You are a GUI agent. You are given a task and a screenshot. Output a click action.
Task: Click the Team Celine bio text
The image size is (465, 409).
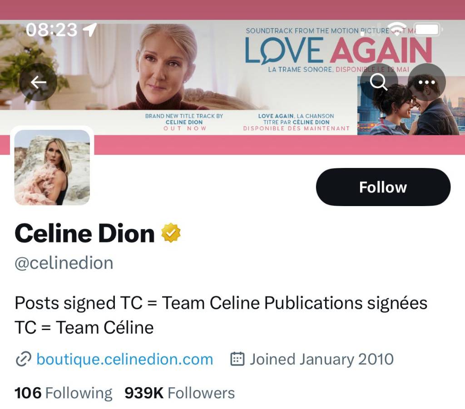coord(221,315)
